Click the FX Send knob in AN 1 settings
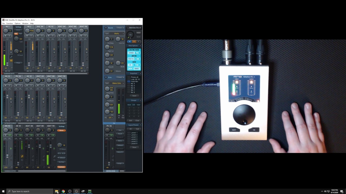The width and height of the screenshot is (346, 194). tap(16, 51)
